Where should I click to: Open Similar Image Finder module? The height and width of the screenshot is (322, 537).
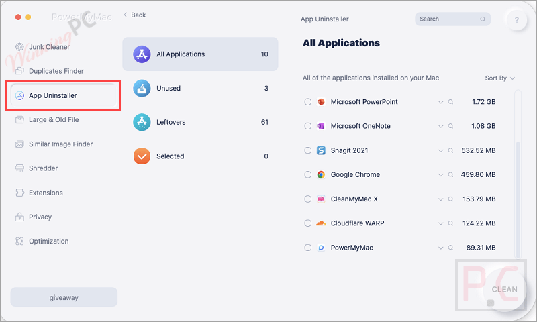point(54,144)
